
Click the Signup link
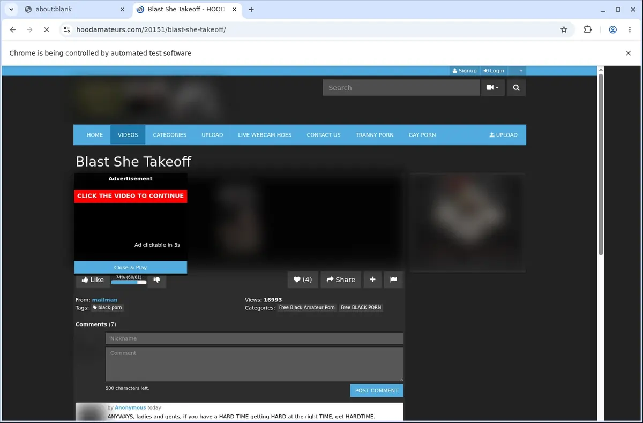(465, 71)
